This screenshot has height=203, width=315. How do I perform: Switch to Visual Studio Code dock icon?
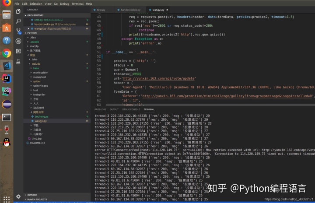tap(7, 66)
